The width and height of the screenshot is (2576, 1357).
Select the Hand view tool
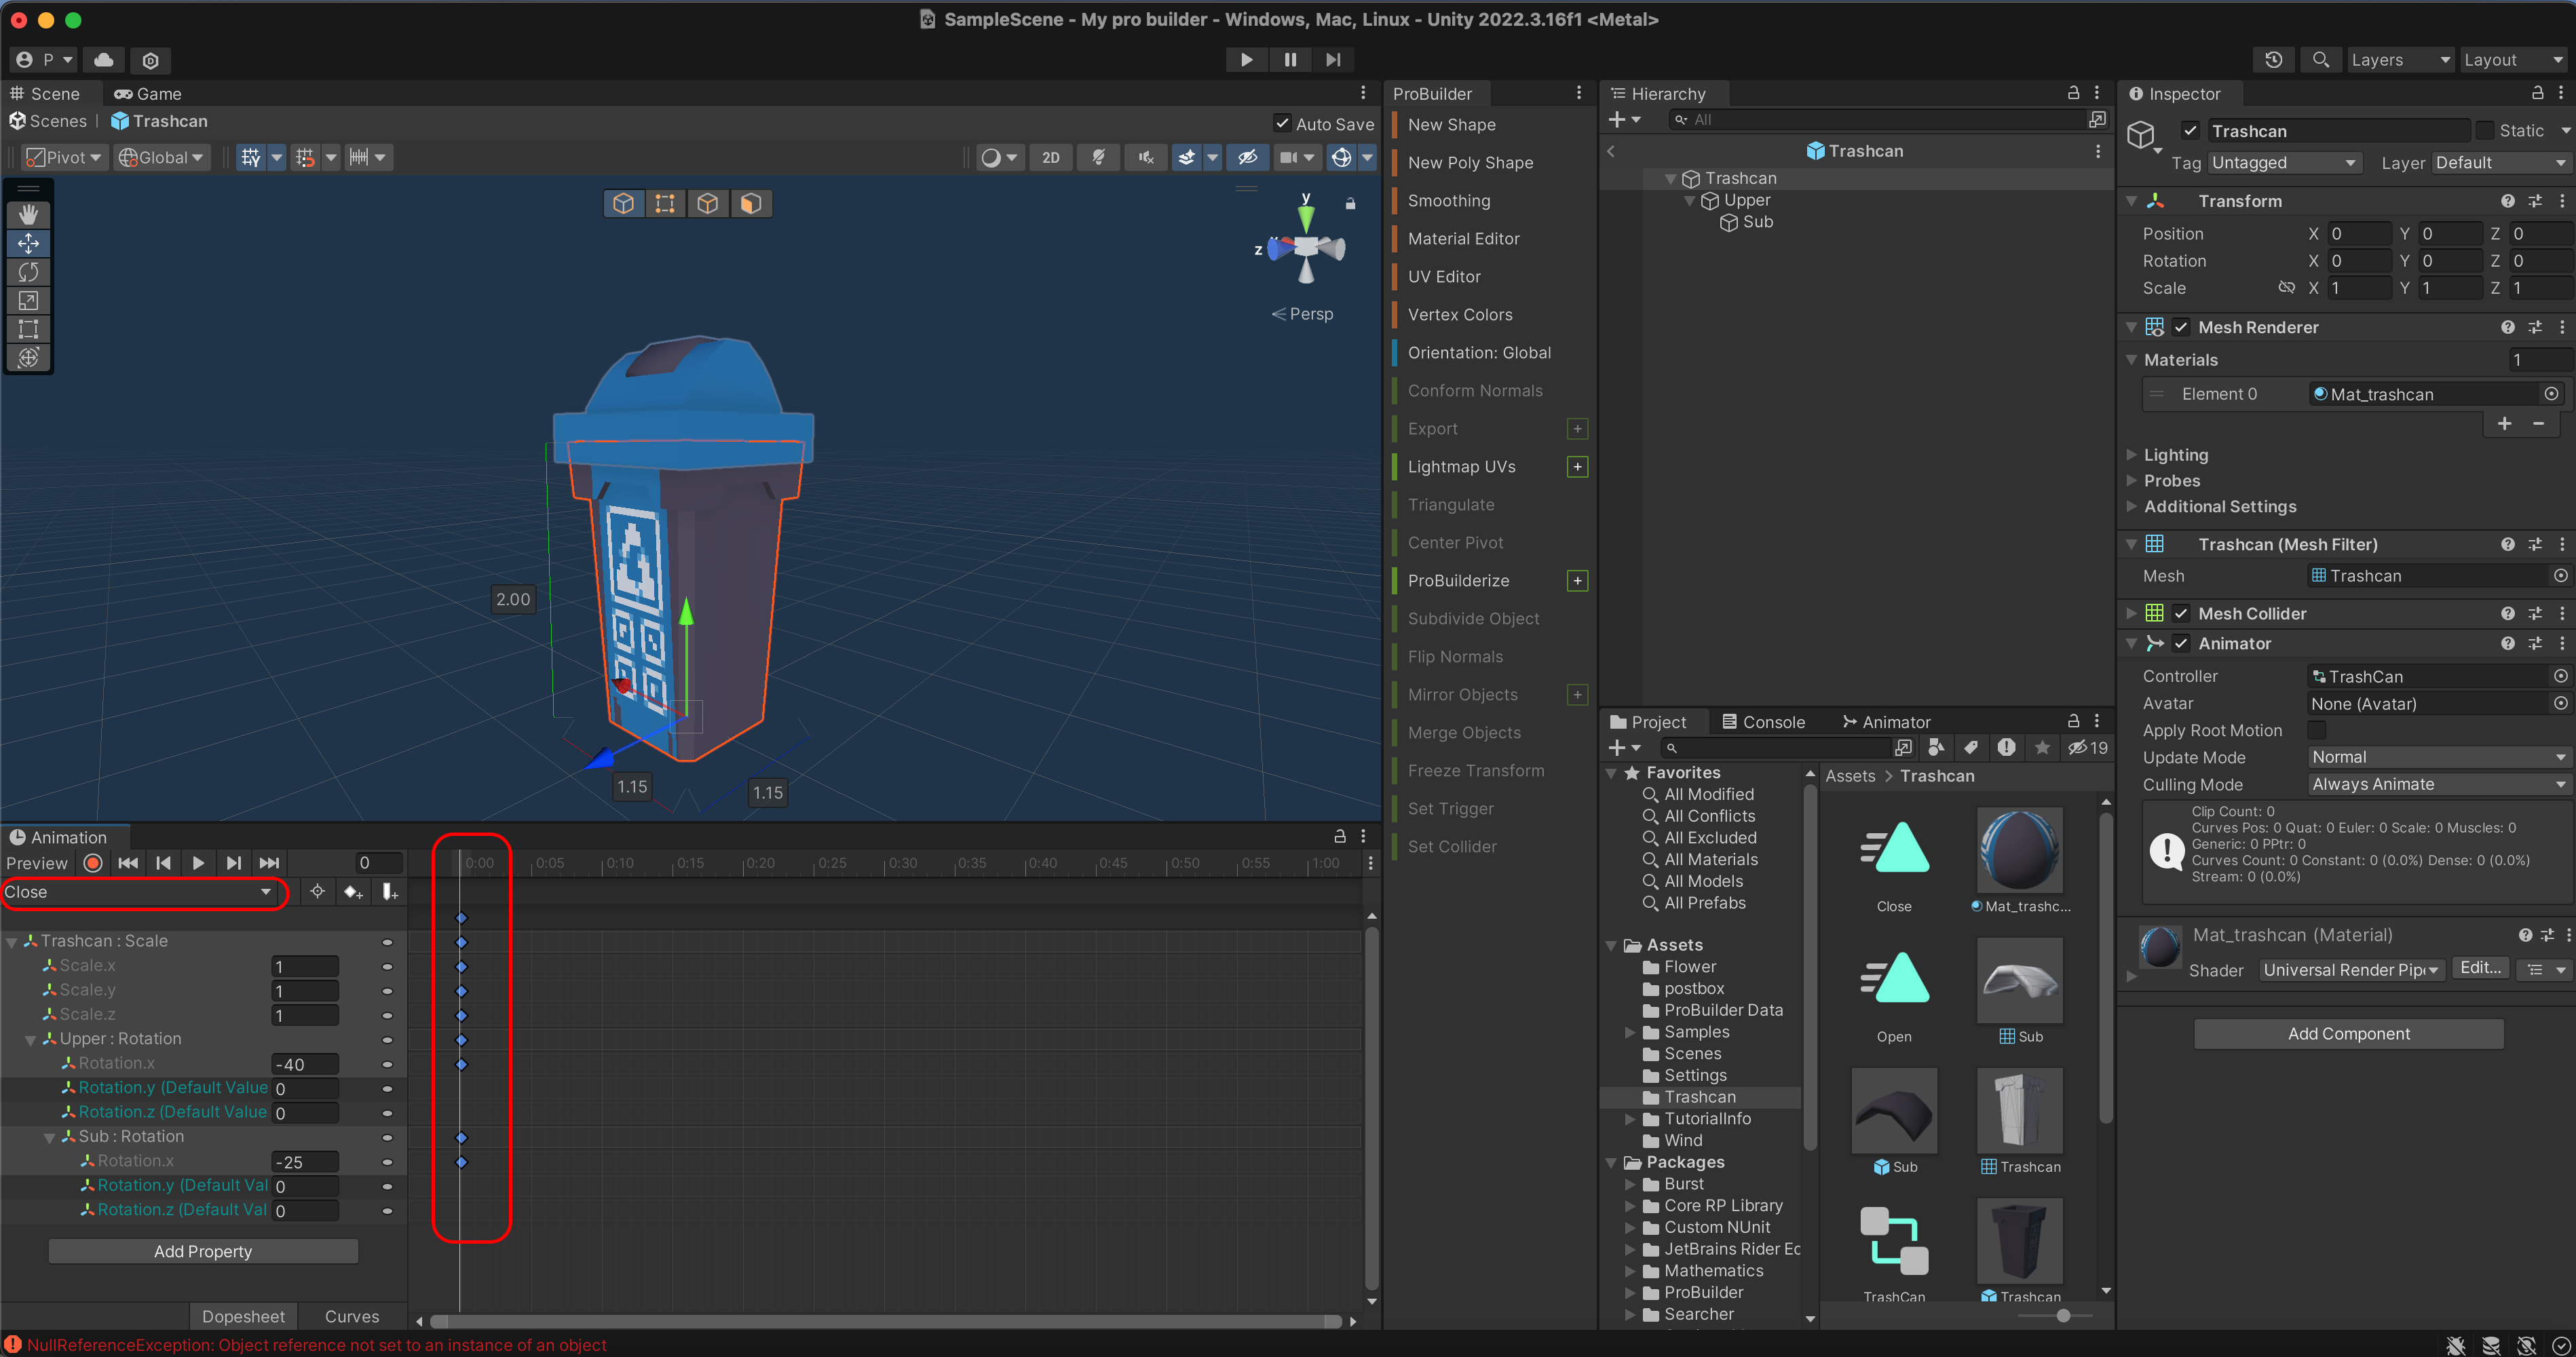point(28,214)
